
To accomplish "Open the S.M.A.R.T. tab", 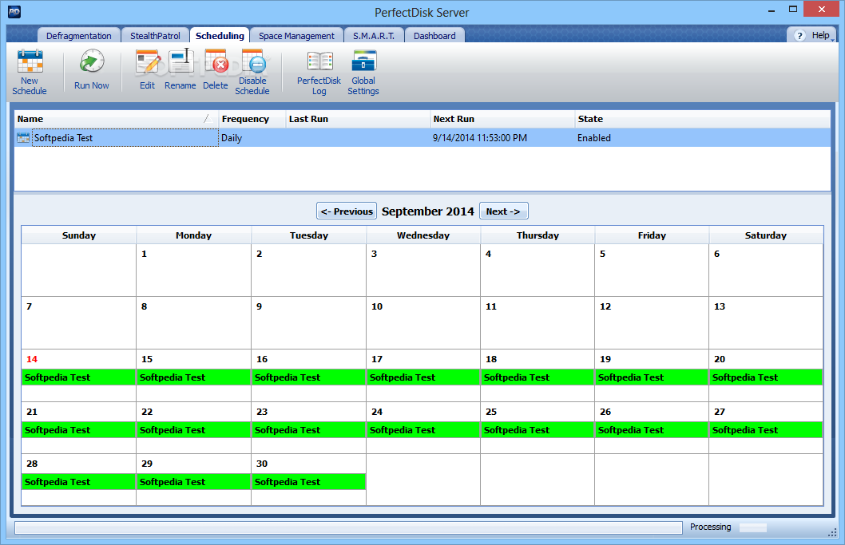I will (x=374, y=36).
